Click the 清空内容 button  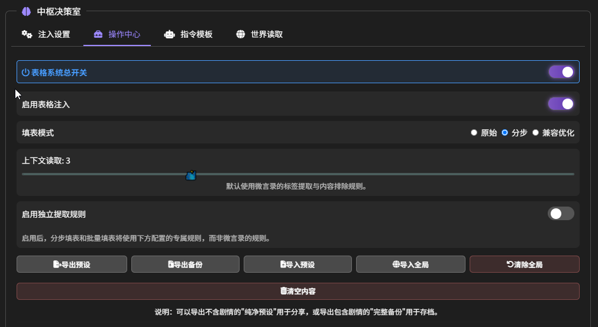pyautogui.click(x=298, y=292)
